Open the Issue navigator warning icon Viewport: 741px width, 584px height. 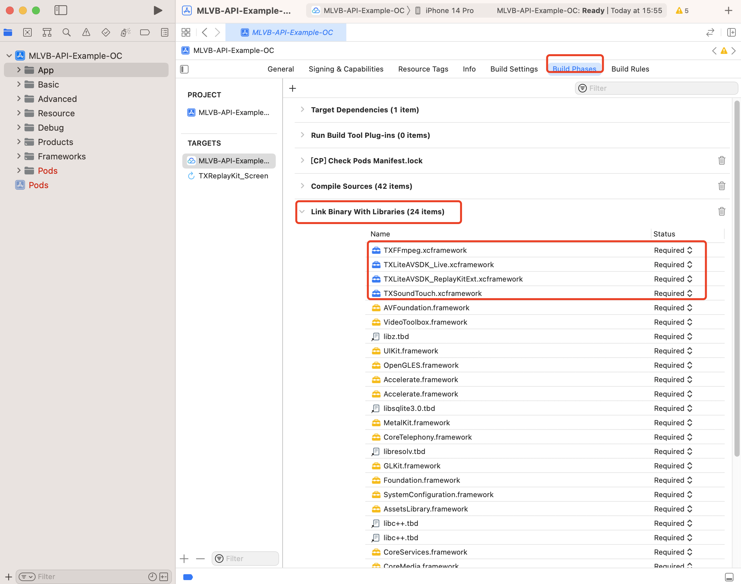(86, 32)
